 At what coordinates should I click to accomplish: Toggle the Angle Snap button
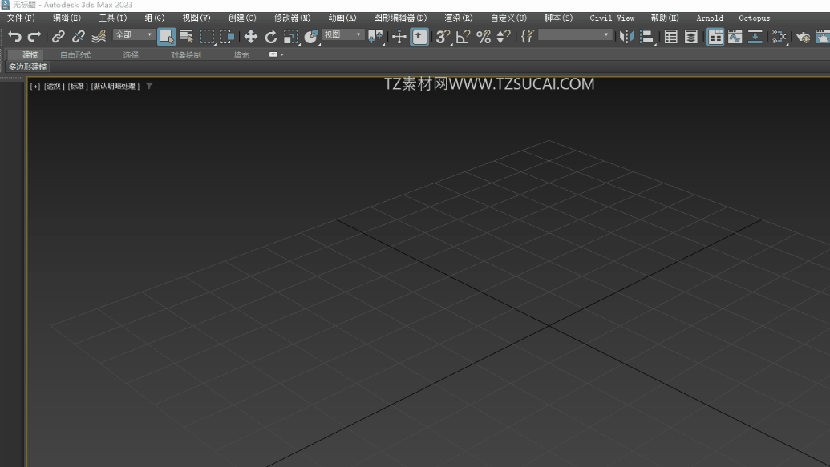click(464, 37)
